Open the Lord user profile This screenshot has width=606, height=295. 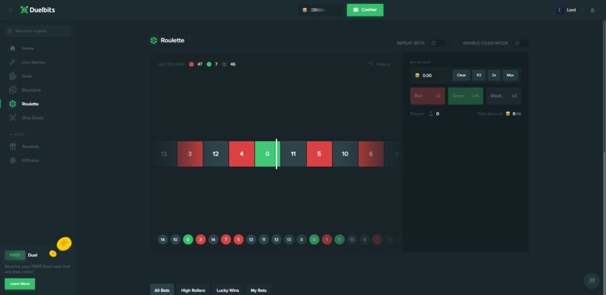(566, 10)
